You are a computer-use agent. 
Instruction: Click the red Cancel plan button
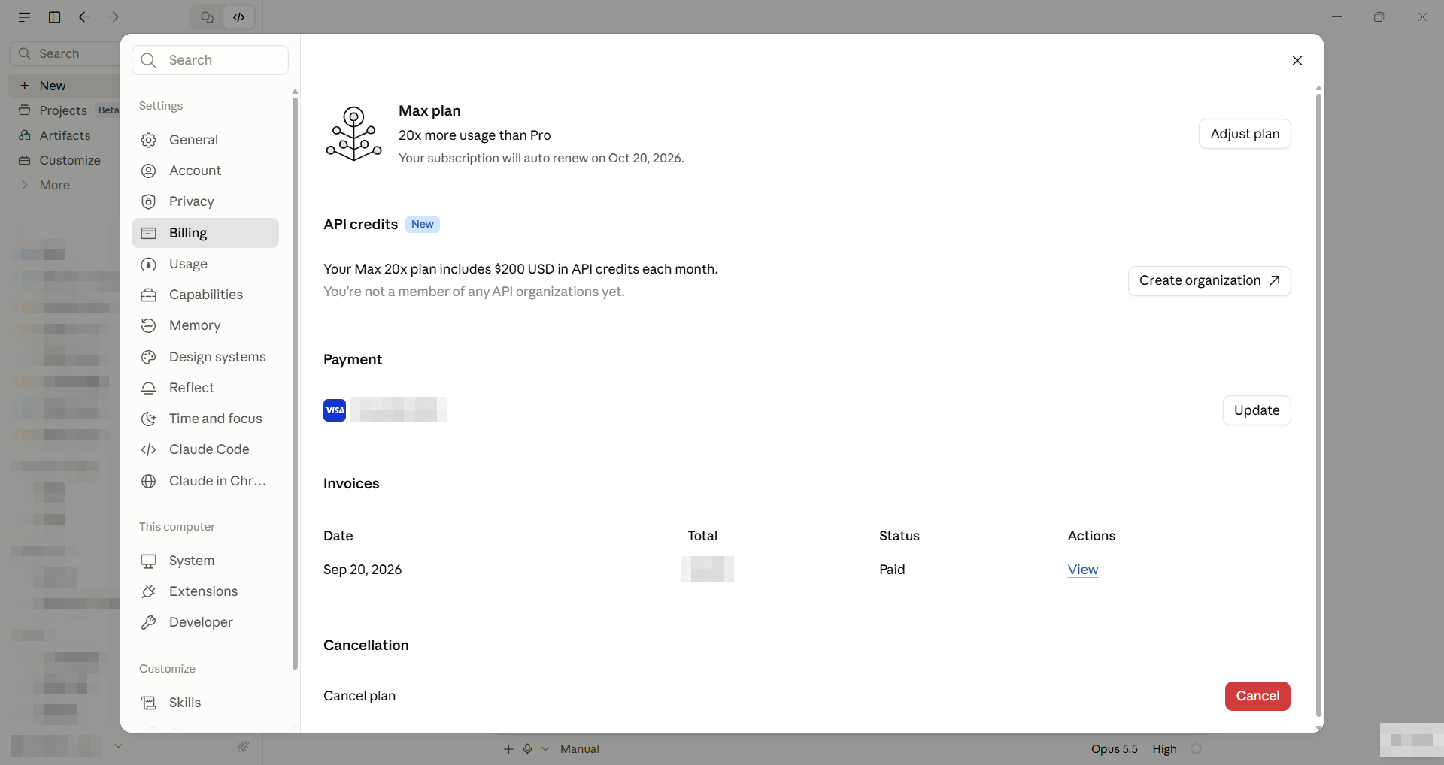pyautogui.click(x=1257, y=696)
